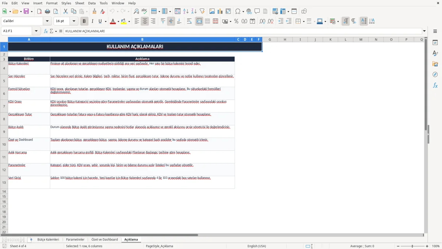
Task: Open Function Wizard beside formula bar
Action: [46, 31]
